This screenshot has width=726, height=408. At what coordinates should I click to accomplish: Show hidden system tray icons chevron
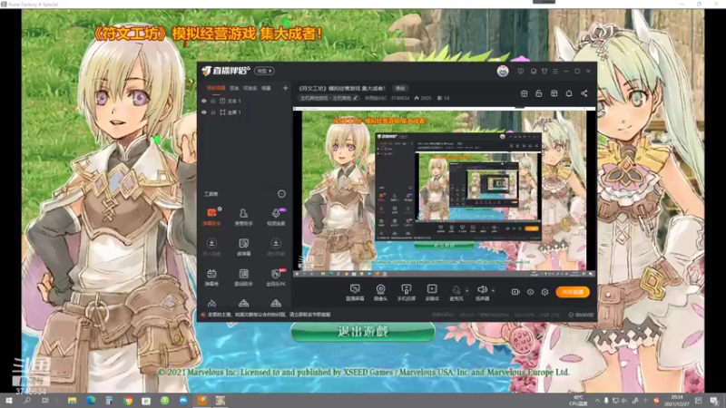(x=597, y=401)
